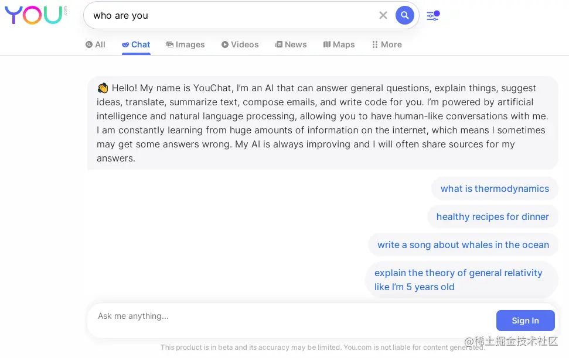Viewport: 569px width, 358px height.
Task: Select the Chat tab
Action: tap(136, 44)
